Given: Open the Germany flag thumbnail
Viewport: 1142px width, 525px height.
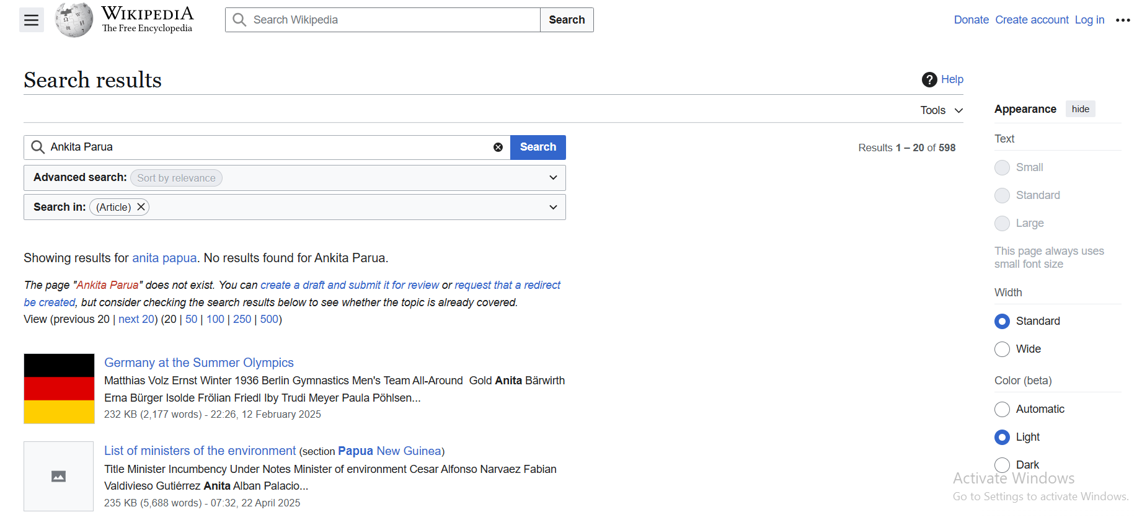Looking at the screenshot, I should 59,389.
